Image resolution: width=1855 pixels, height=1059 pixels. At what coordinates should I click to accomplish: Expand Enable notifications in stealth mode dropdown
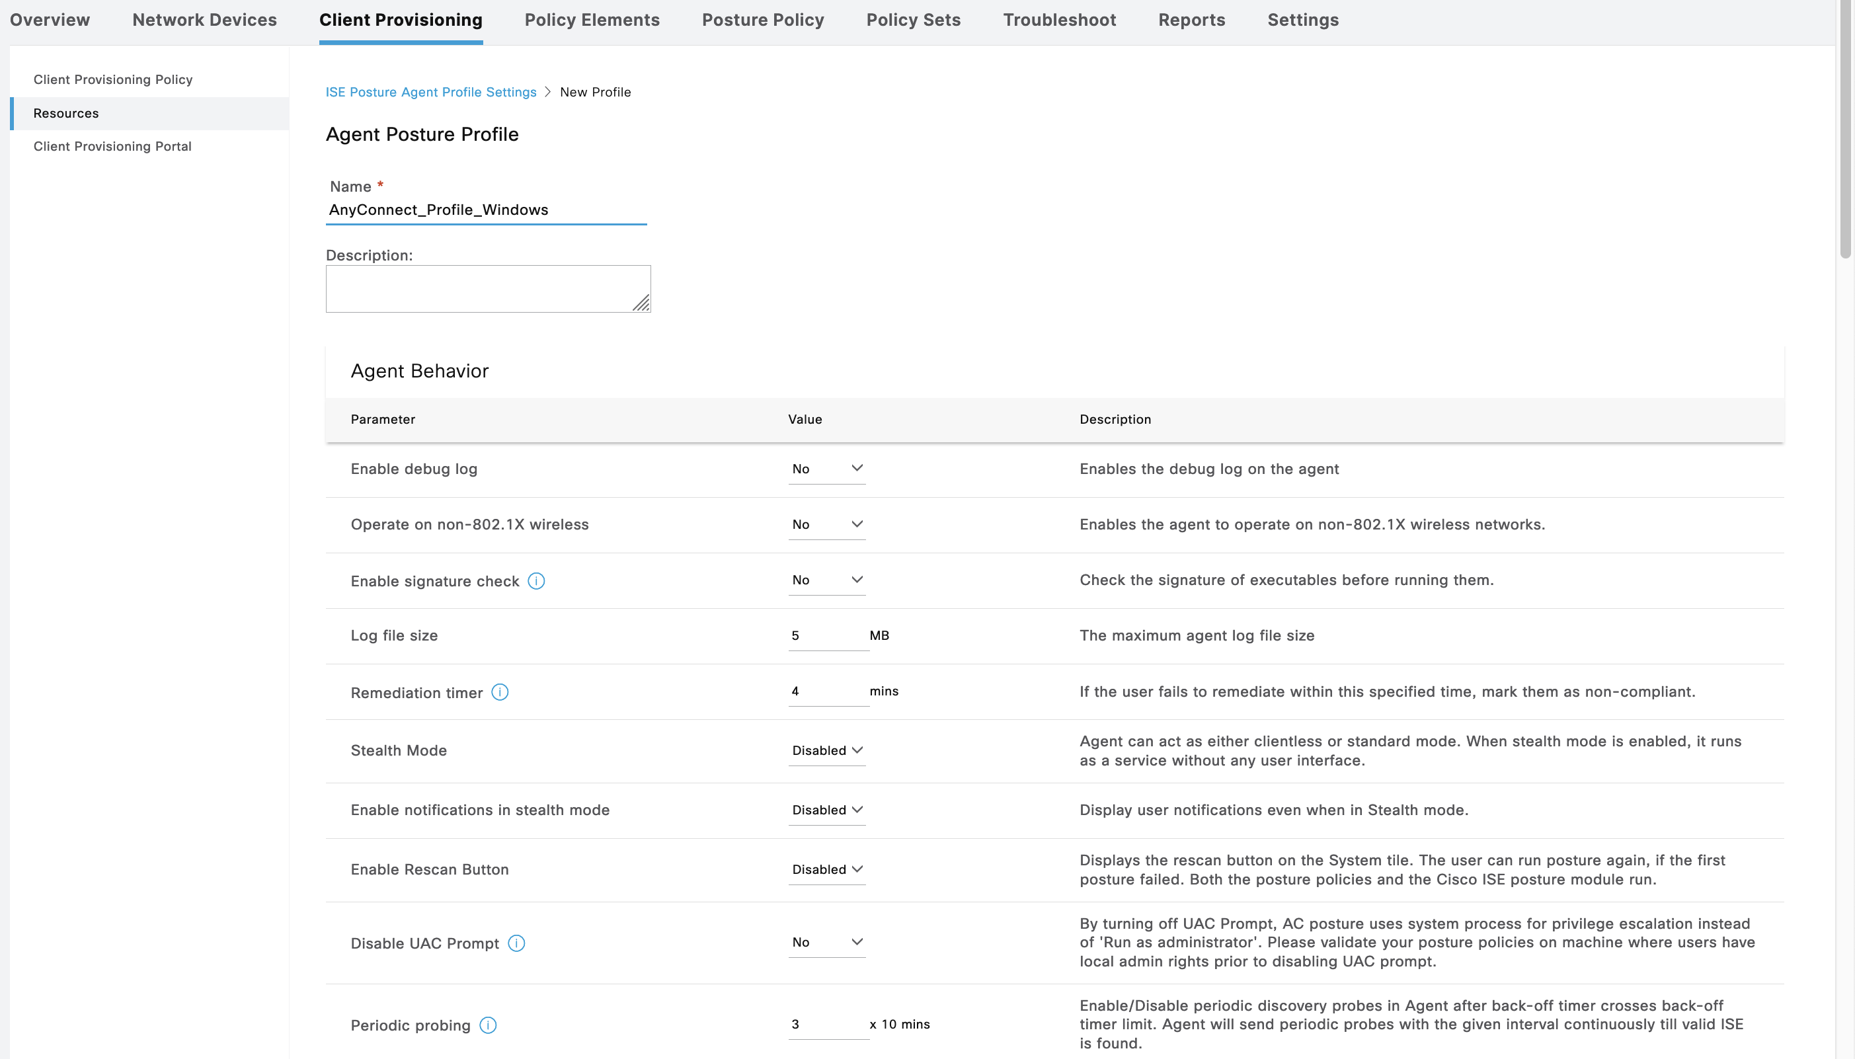[x=827, y=810]
